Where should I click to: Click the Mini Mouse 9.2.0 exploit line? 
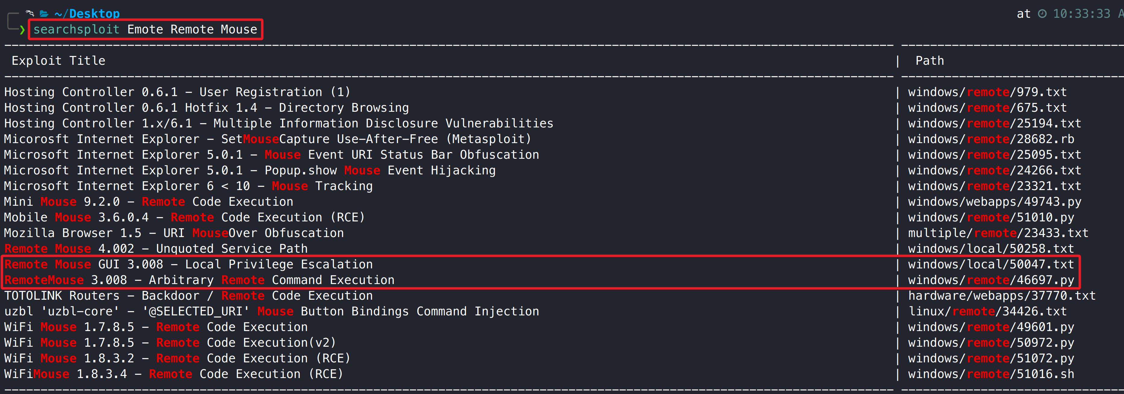pyautogui.click(x=148, y=202)
